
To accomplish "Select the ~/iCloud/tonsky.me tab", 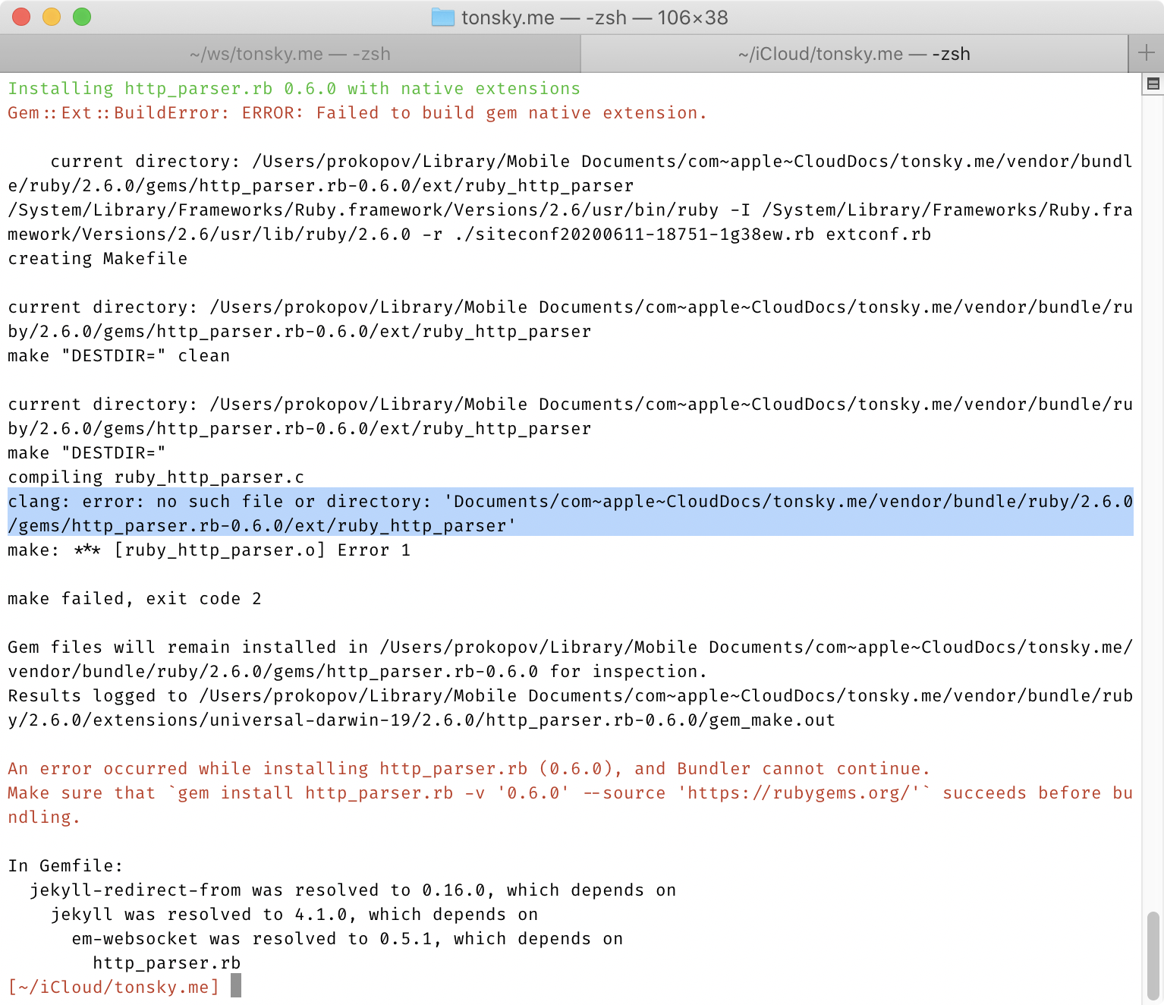I will tap(854, 54).
